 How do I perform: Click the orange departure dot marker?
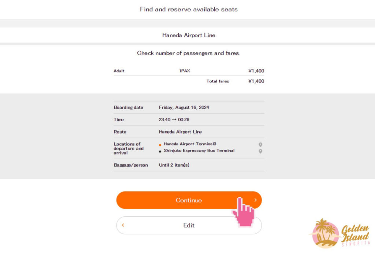coord(160,145)
